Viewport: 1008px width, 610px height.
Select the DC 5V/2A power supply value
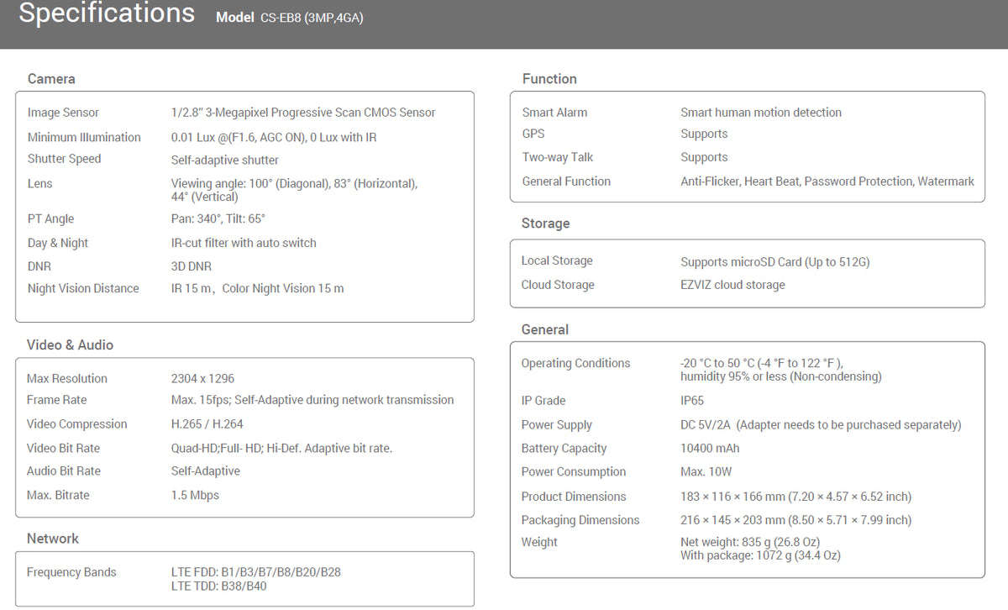821,425
